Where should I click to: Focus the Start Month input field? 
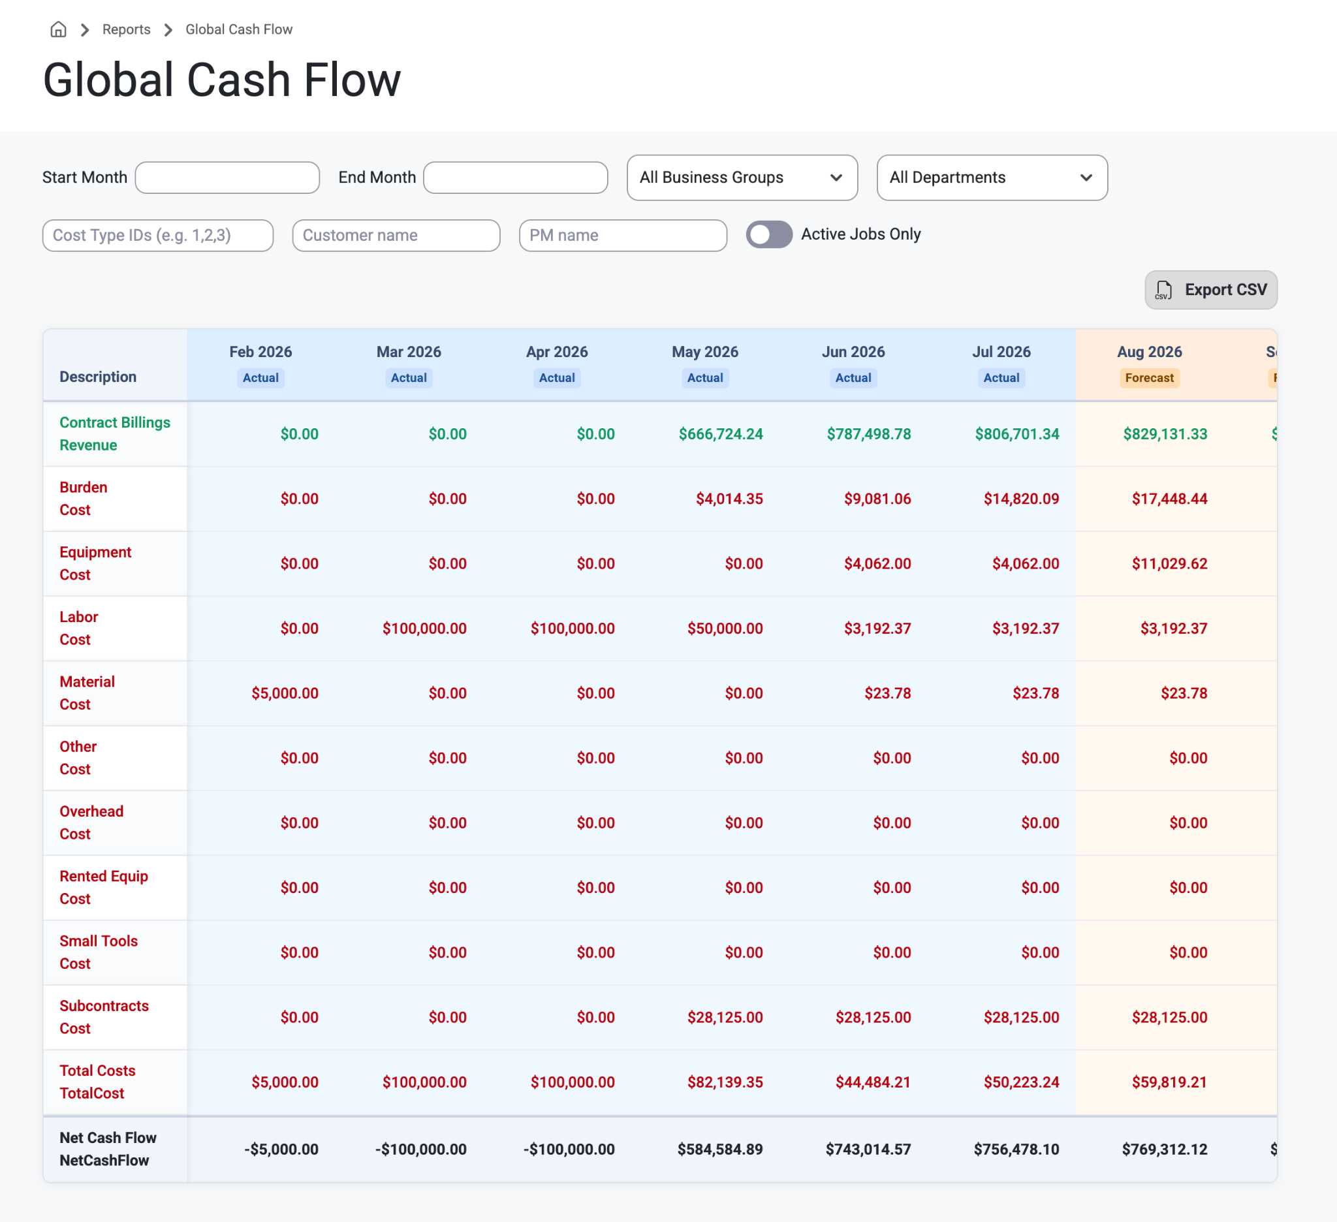point(227,178)
